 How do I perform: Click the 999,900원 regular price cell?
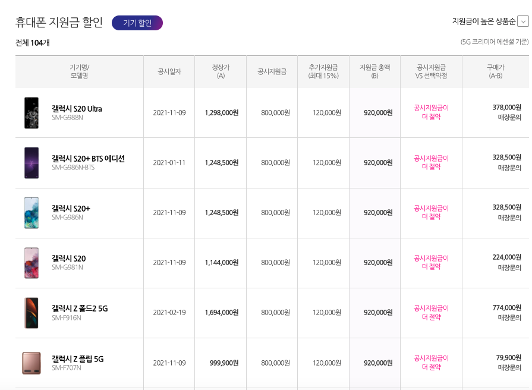coord(224,363)
